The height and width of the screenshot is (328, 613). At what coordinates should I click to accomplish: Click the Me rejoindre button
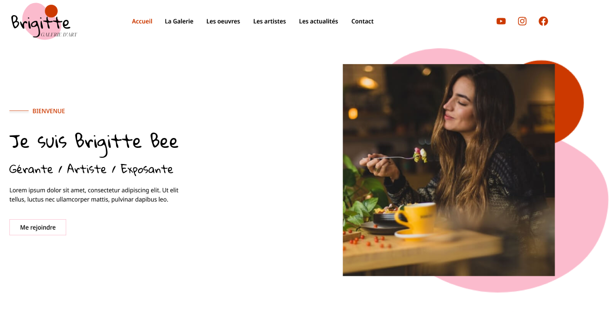coord(38,227)
